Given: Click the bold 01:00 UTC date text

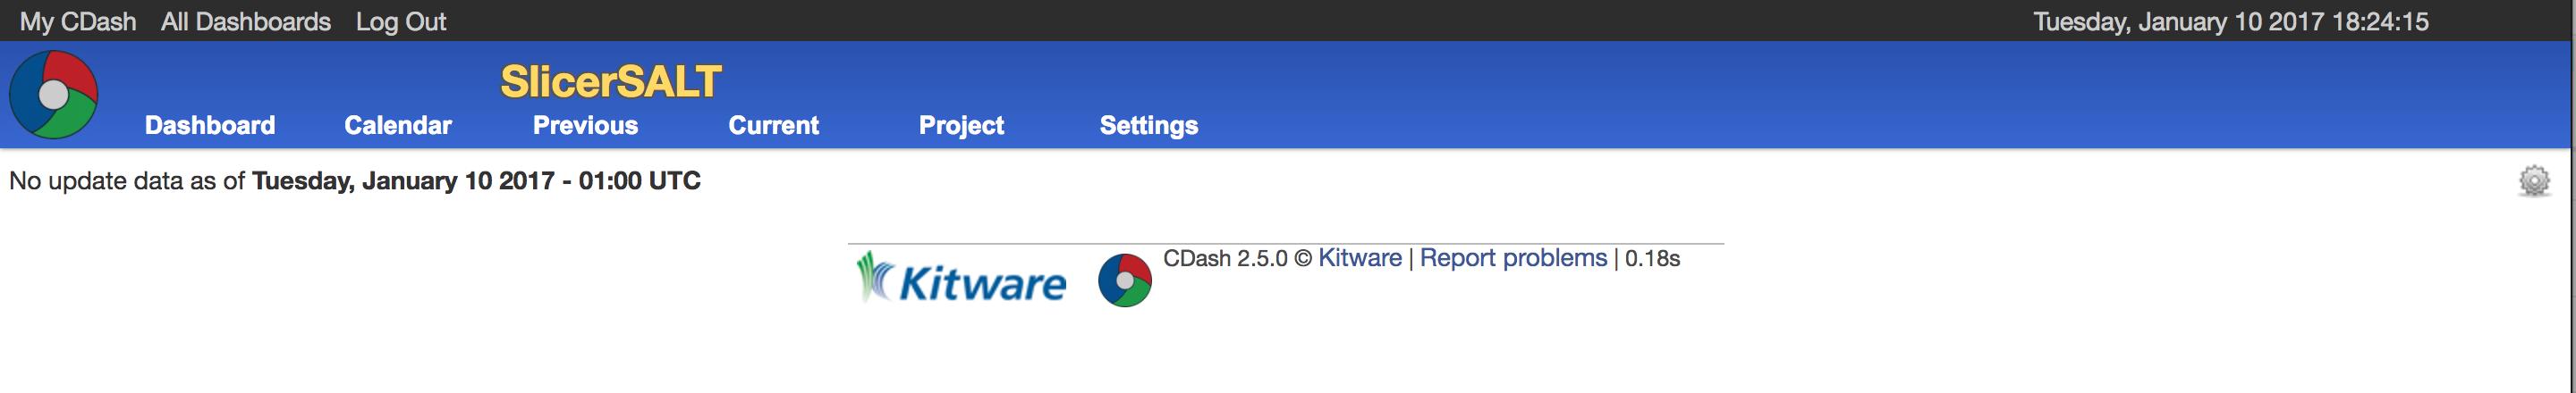Looking at the screenshot, I should [x=476, y=180].
